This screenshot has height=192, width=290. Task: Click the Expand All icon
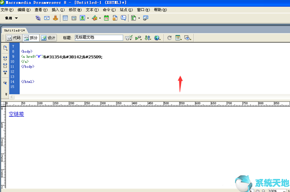pyautogui.click(x=5, y=73)
